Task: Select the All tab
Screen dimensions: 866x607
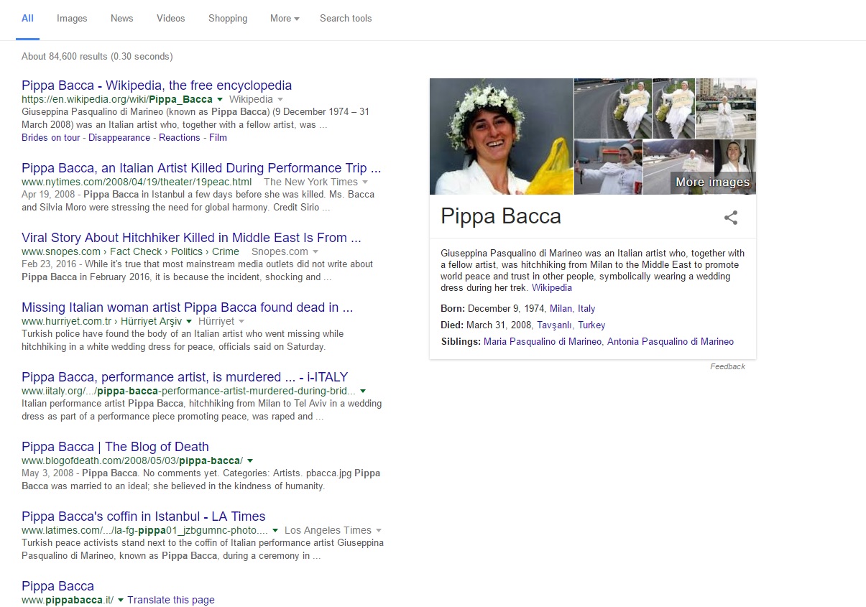Action: coord(27,19)
